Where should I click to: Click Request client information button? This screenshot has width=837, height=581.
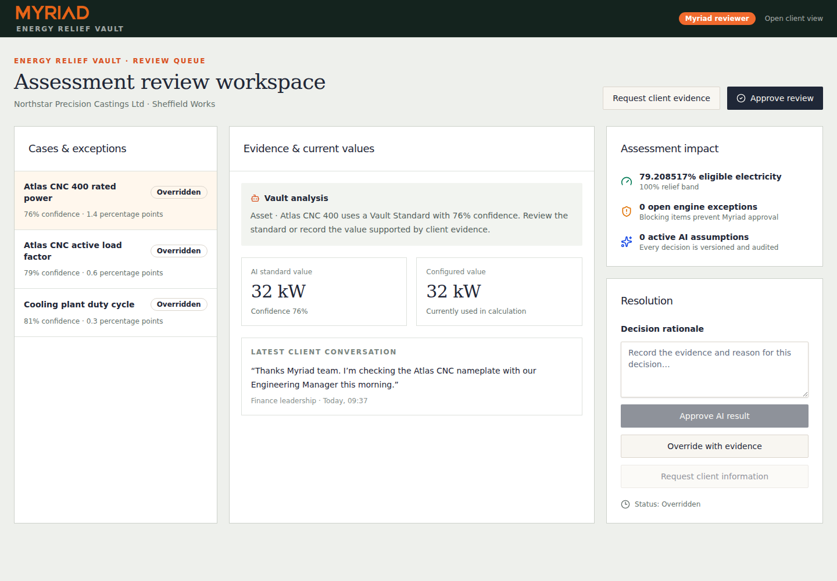coord(714,476)
